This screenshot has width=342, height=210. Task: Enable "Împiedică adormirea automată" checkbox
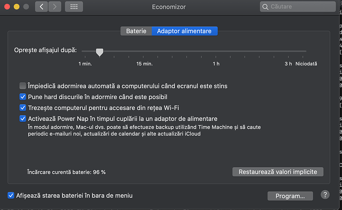[x=23, y=86]
